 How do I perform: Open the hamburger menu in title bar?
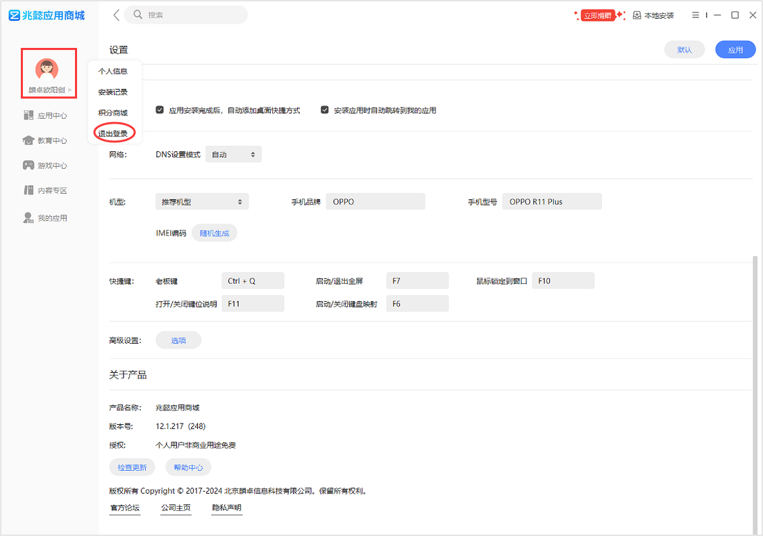[x=695, y=15]
